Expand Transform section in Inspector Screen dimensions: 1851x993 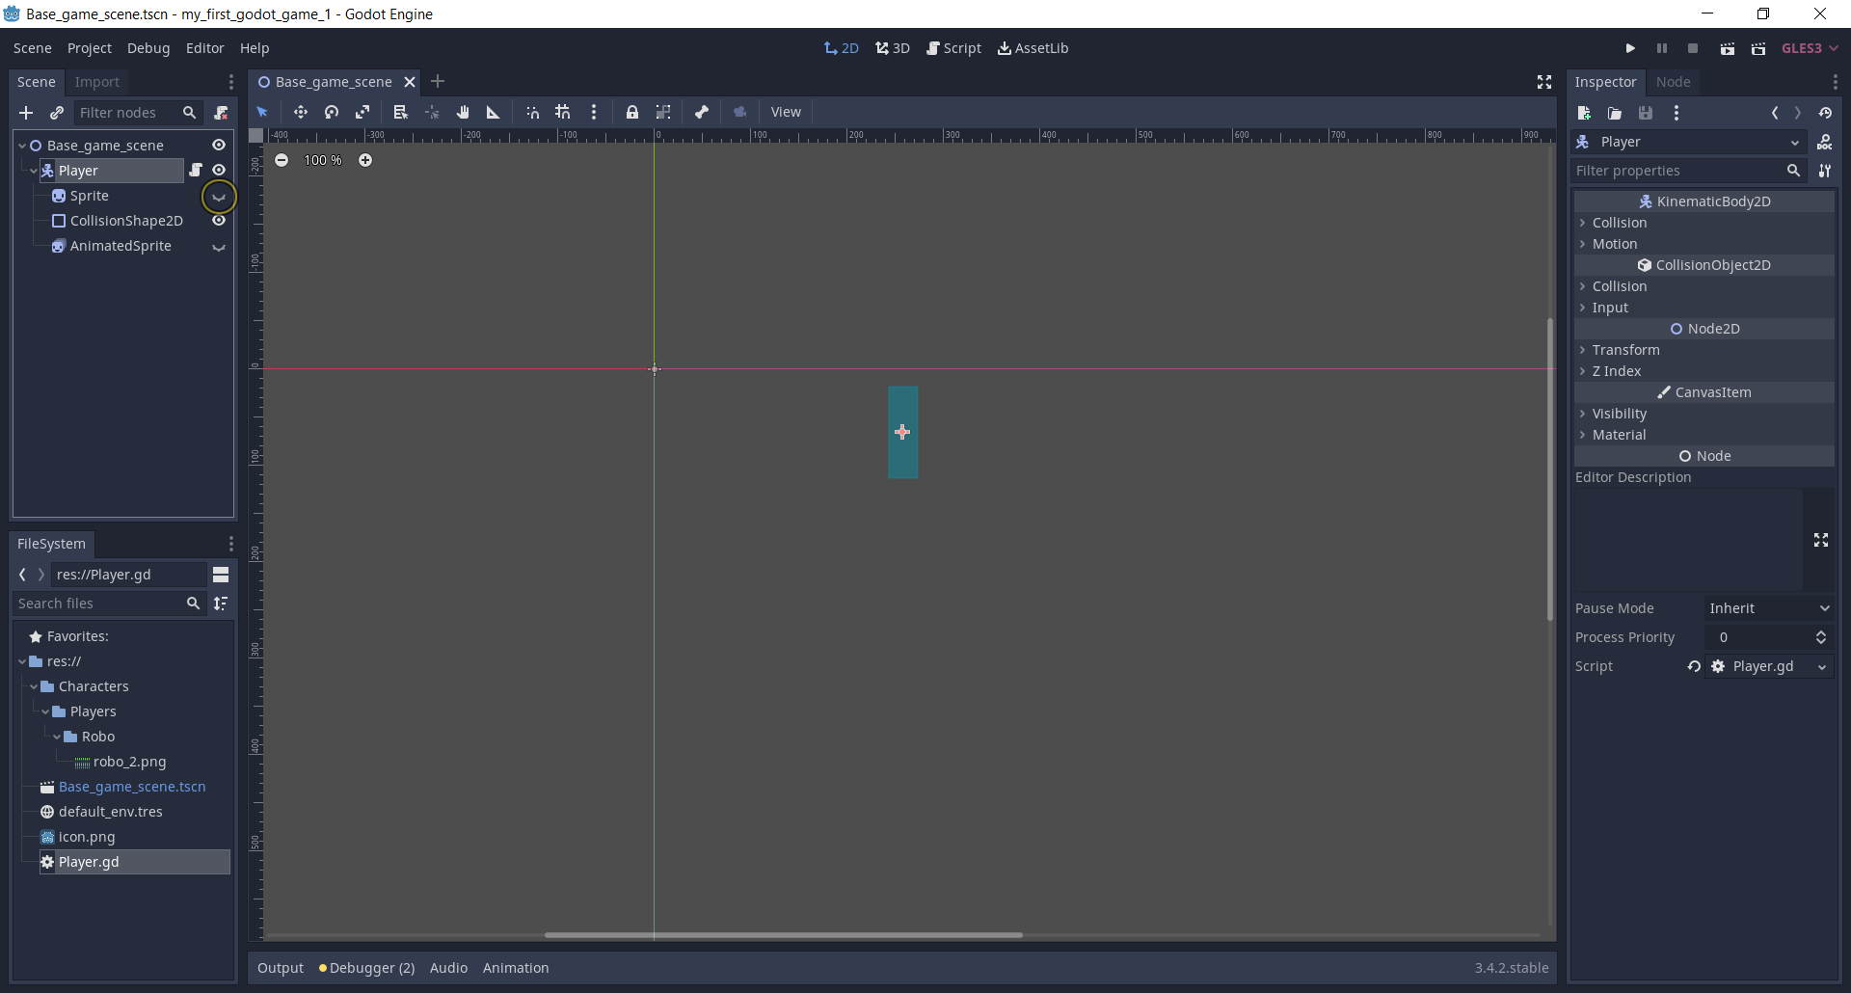tap(1704, 350)
